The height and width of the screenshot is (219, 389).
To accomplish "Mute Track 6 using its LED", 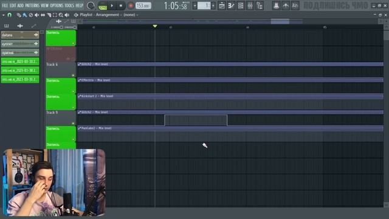I will click(73, 75).
